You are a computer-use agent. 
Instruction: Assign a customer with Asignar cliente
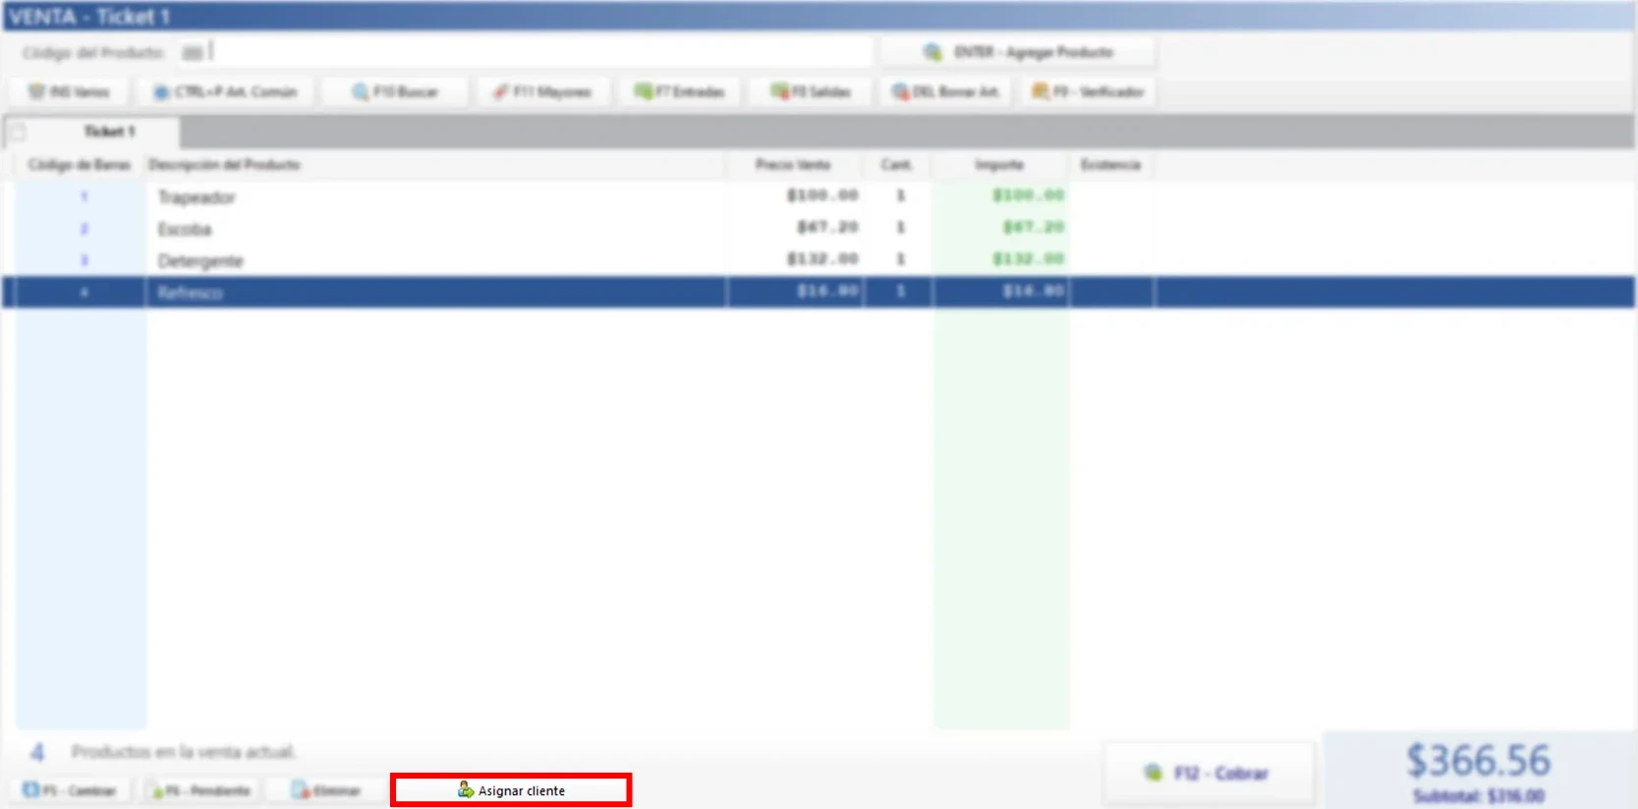[x=511, y=790]
